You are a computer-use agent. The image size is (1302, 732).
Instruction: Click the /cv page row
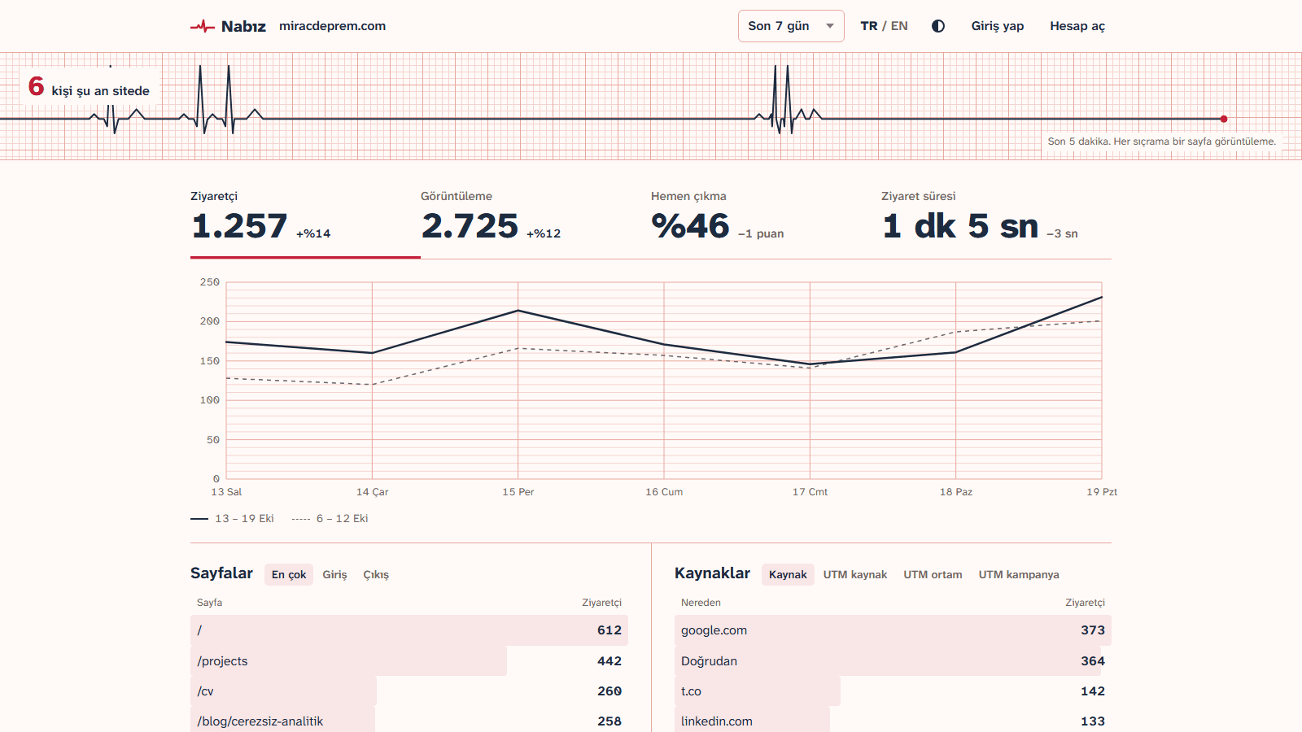(x=409, y=691)
